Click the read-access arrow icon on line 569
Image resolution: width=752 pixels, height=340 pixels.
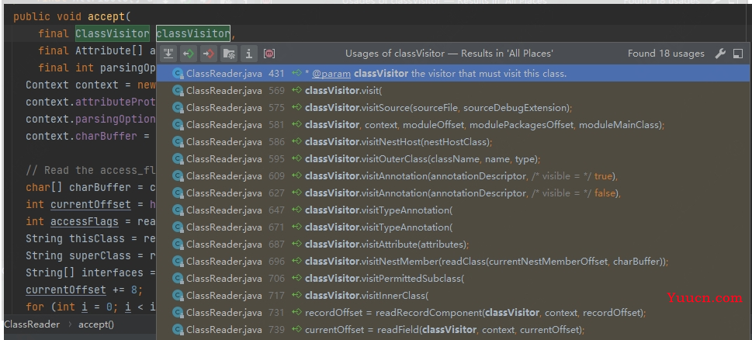pos(297,91)
